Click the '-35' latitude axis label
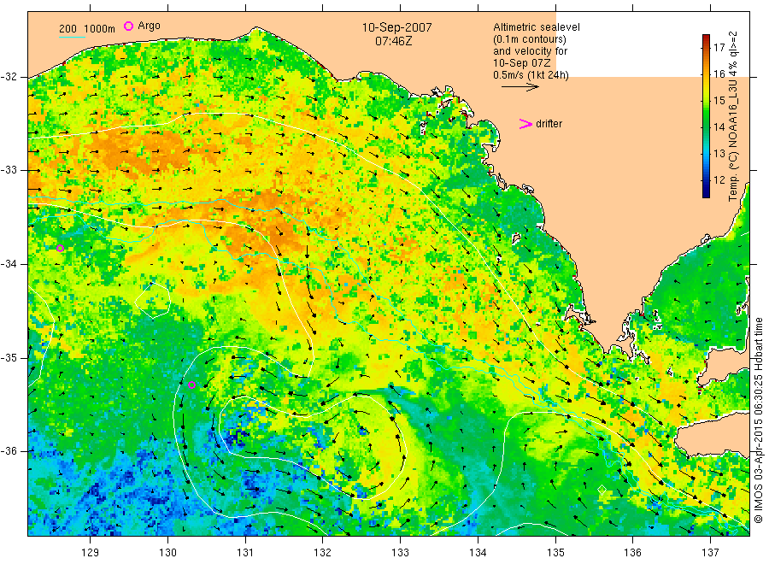 point(9,358)
